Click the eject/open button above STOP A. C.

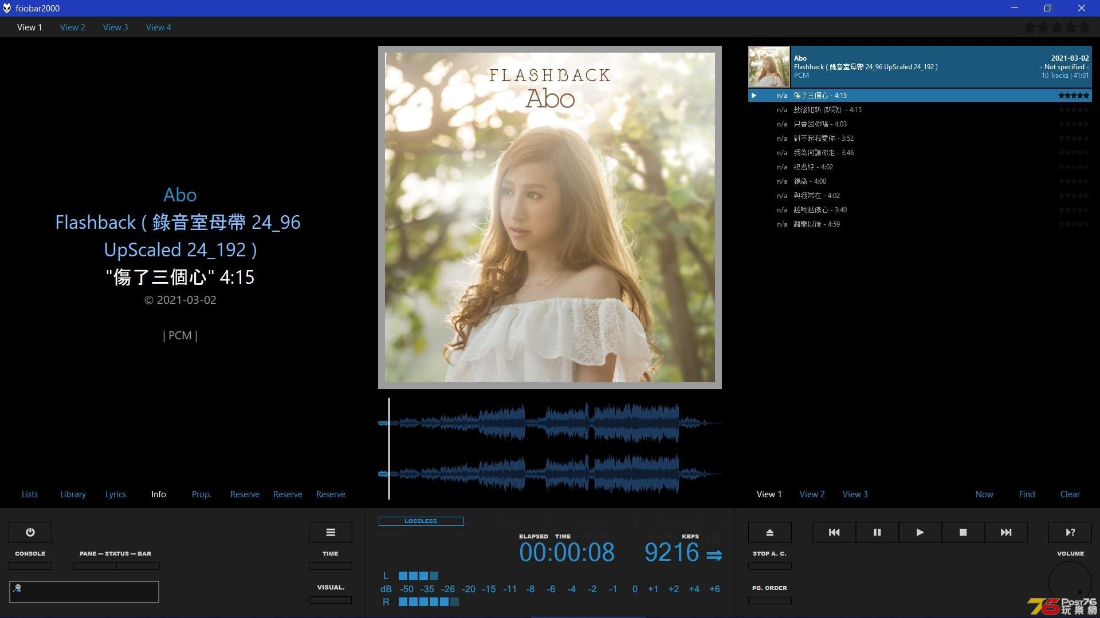[x=770, y=532]
